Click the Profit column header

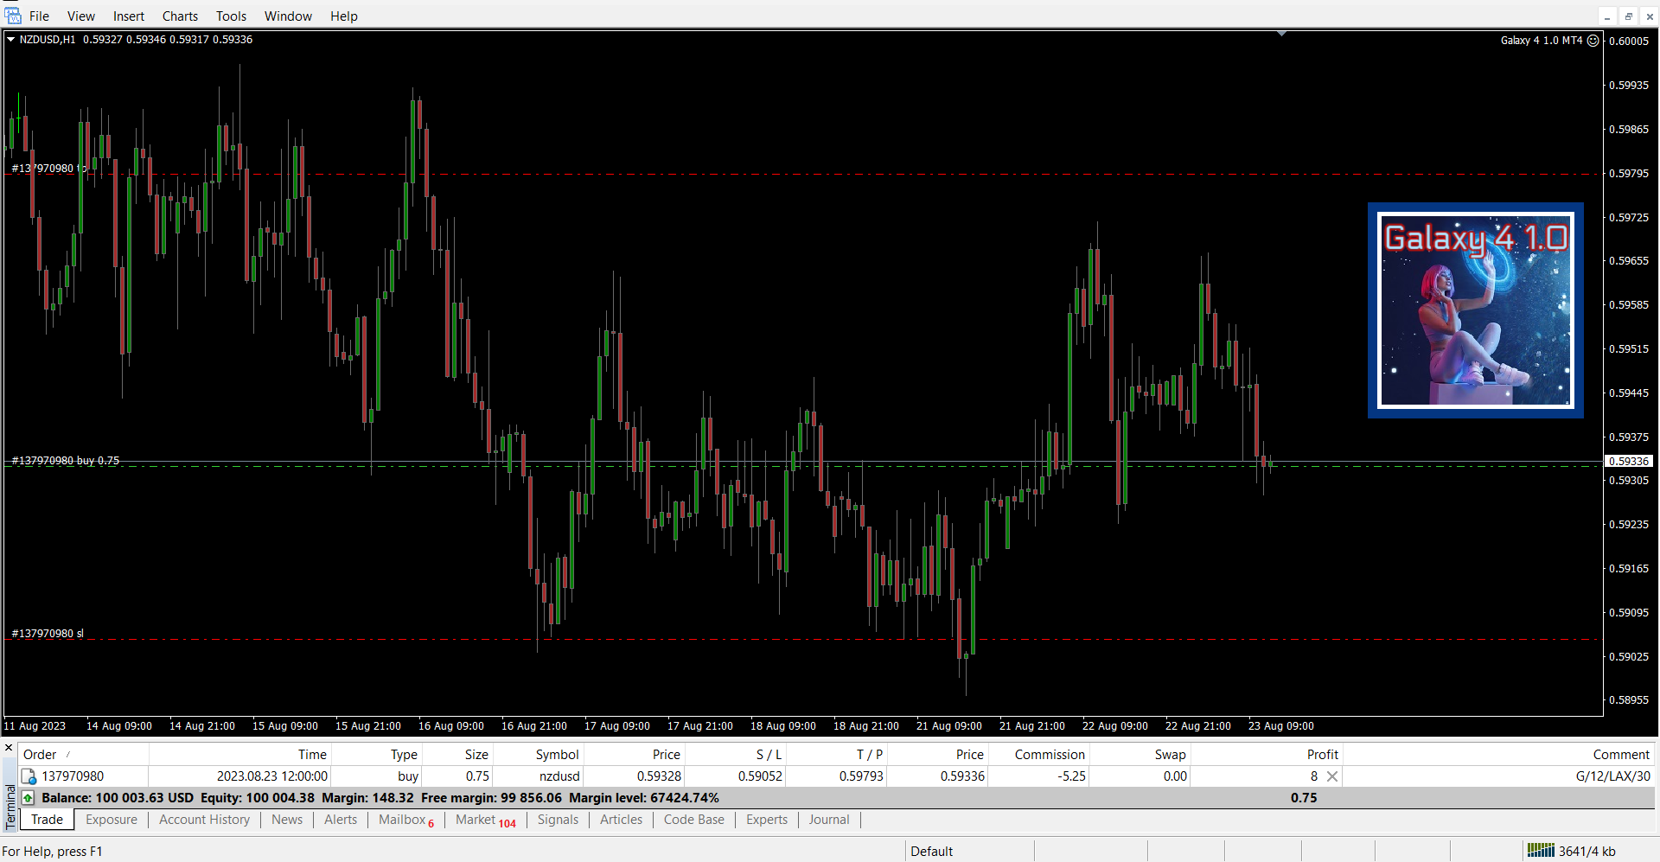pyautogui.click(x=1322, y=755)
